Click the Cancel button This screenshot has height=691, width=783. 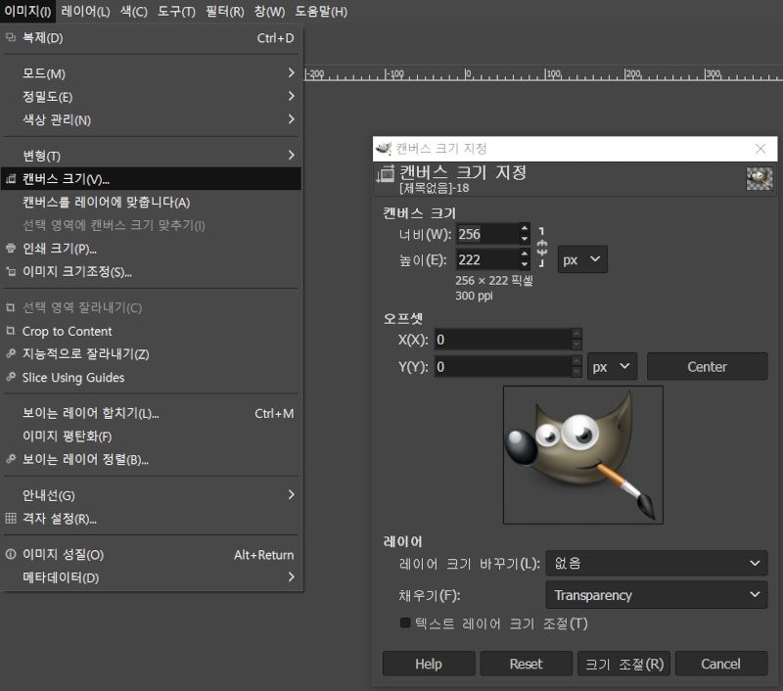coord(721,664)
